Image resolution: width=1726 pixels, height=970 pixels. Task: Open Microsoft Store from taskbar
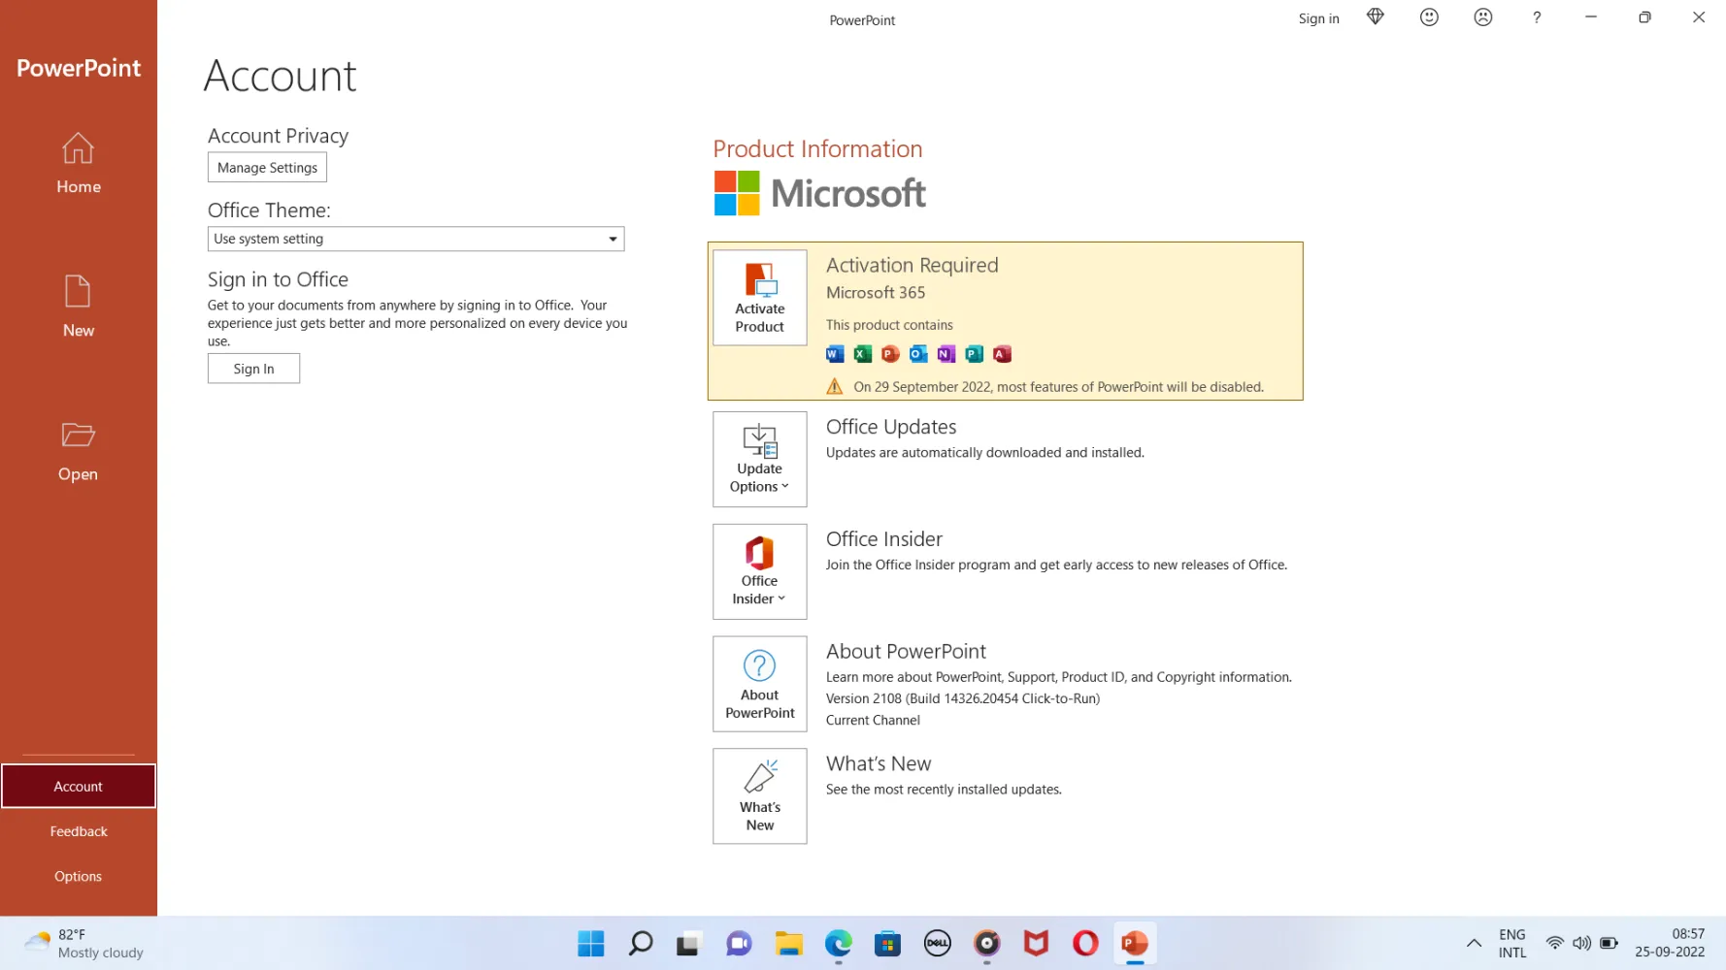pos(887,943)
